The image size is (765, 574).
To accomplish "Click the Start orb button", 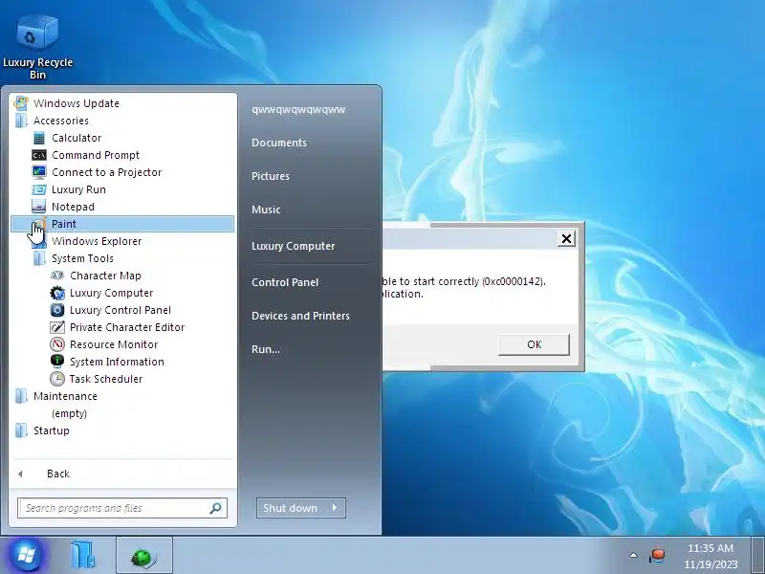I will pos(26,555).
